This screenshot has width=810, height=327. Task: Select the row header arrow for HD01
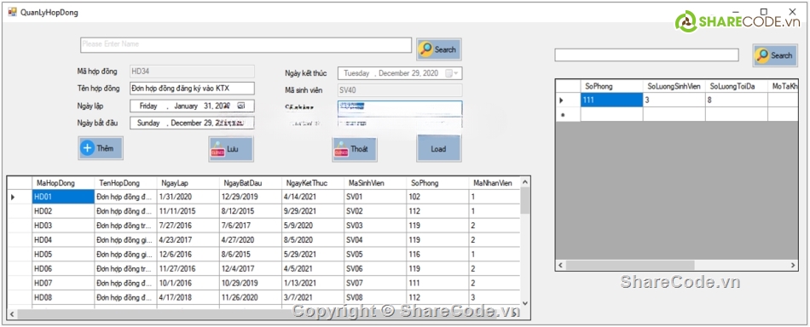(20, 197)
